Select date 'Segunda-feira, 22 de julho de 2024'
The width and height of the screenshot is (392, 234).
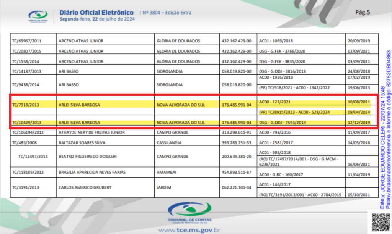click(x=97, y=19)
